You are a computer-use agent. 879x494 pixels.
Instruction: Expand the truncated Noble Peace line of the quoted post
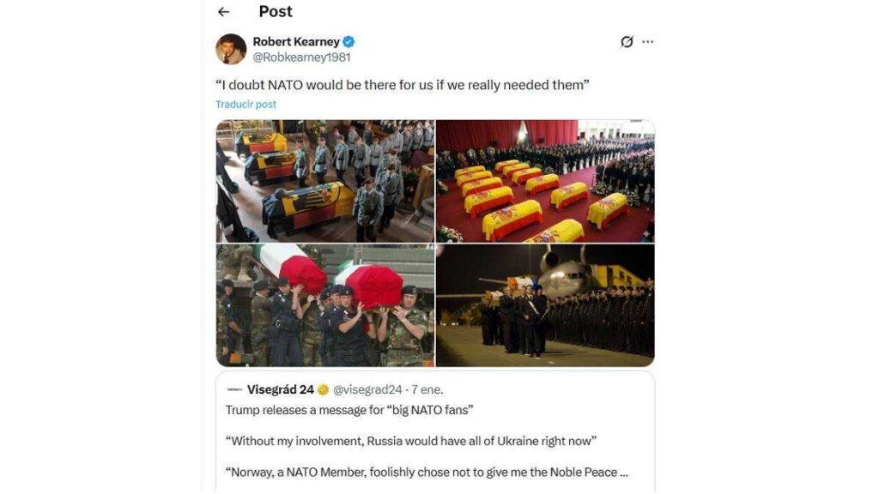[x=624, y=473]
